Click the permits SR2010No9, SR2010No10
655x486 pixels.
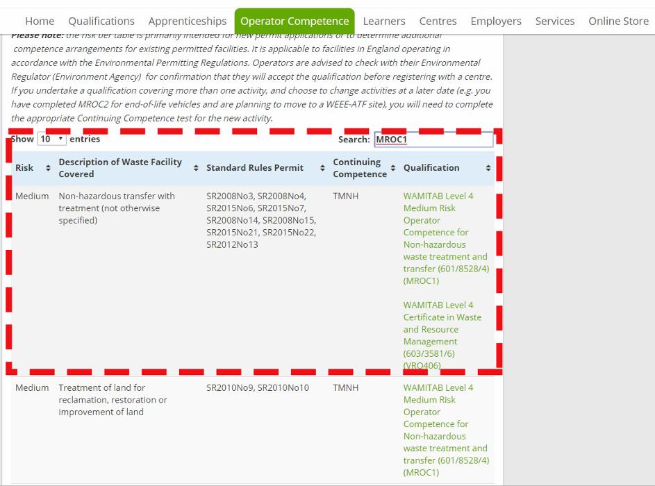(x=258, y=387)
